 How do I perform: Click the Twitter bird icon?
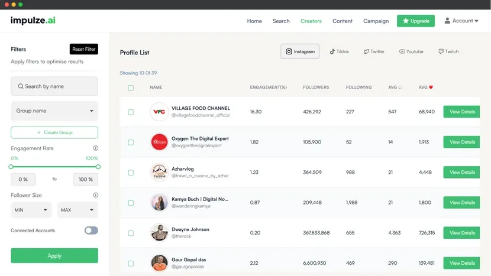(x=366, y=51)
